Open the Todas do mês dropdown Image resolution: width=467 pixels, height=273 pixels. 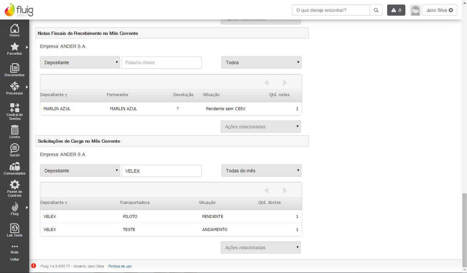pos(261,171)
